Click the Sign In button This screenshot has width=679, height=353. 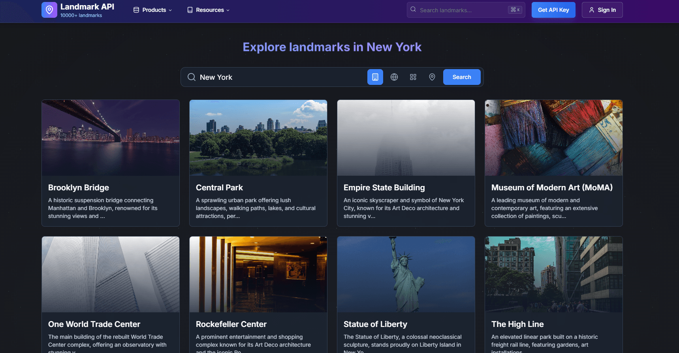point(602,10)
